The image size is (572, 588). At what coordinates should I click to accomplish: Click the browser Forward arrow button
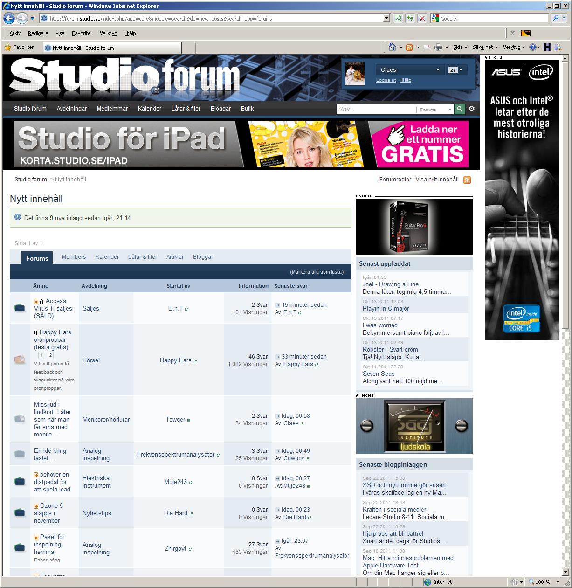(x=21, y=19)
